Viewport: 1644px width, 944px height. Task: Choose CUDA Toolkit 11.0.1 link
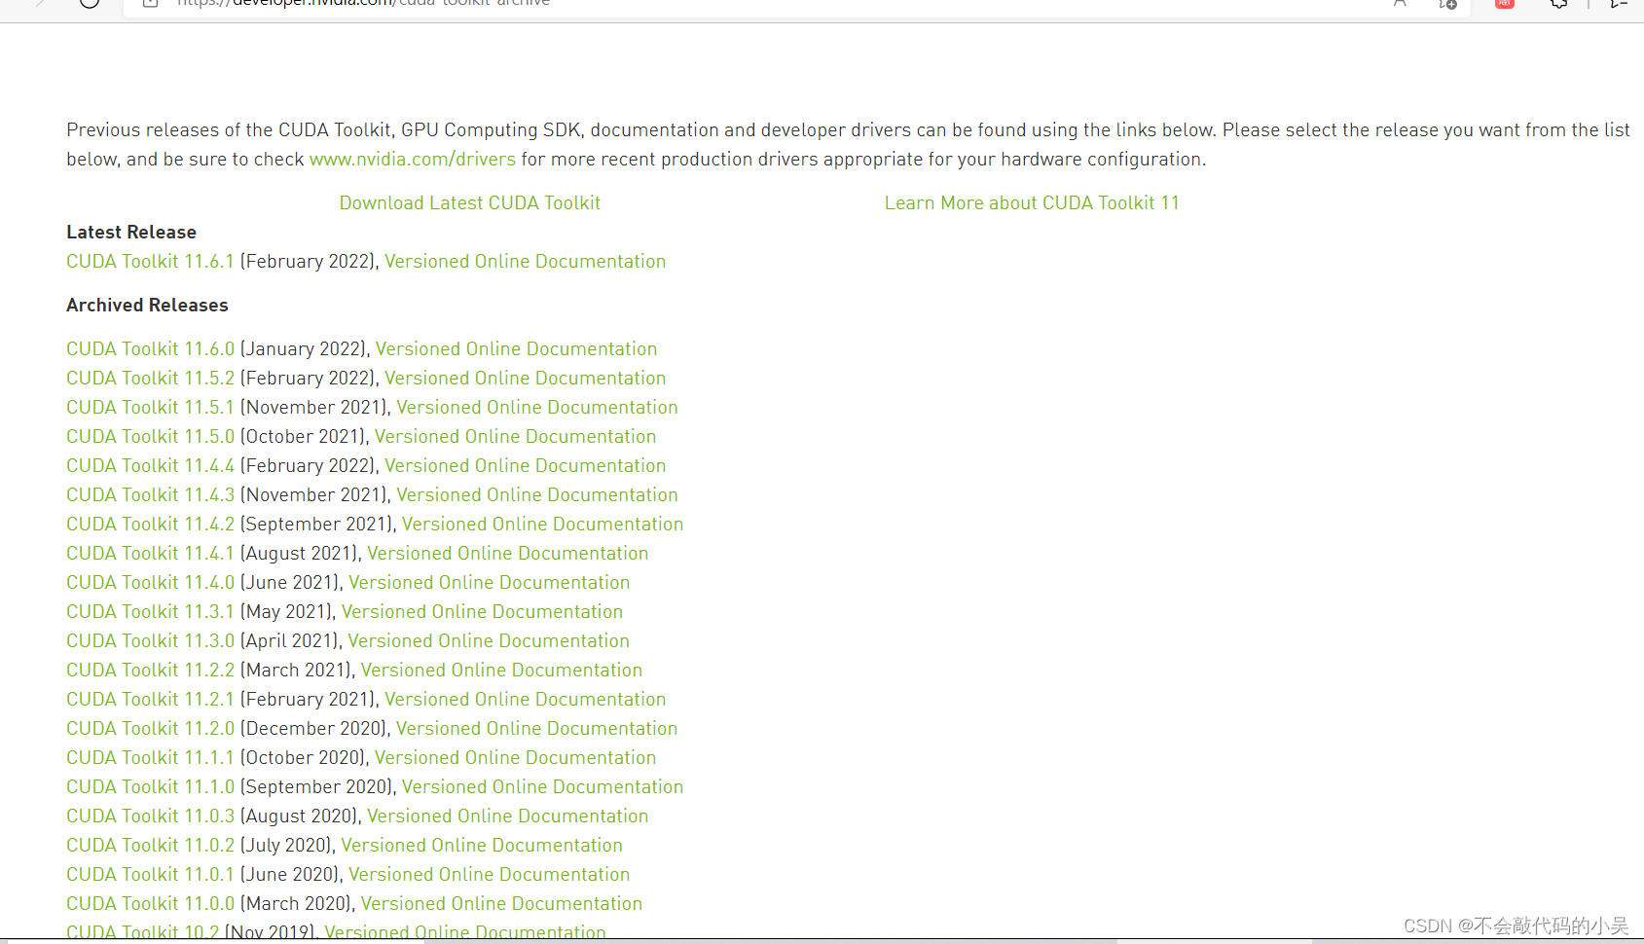click(151, 875)
